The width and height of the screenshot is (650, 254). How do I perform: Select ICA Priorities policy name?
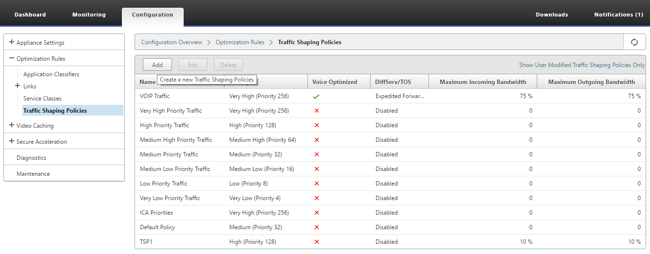tap(156, 213)
